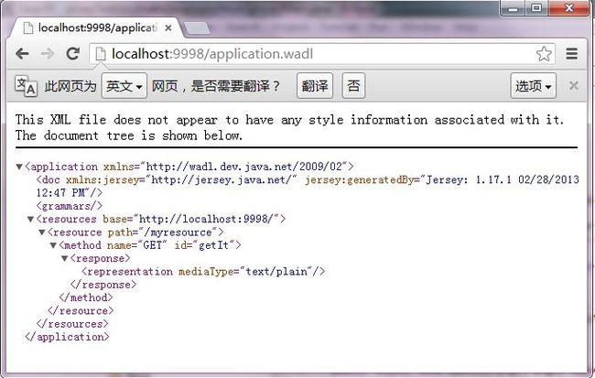Go back with the browser back arrow
Image resolution: width=595 pixels, height=378 pixels.
coord(22,54)
